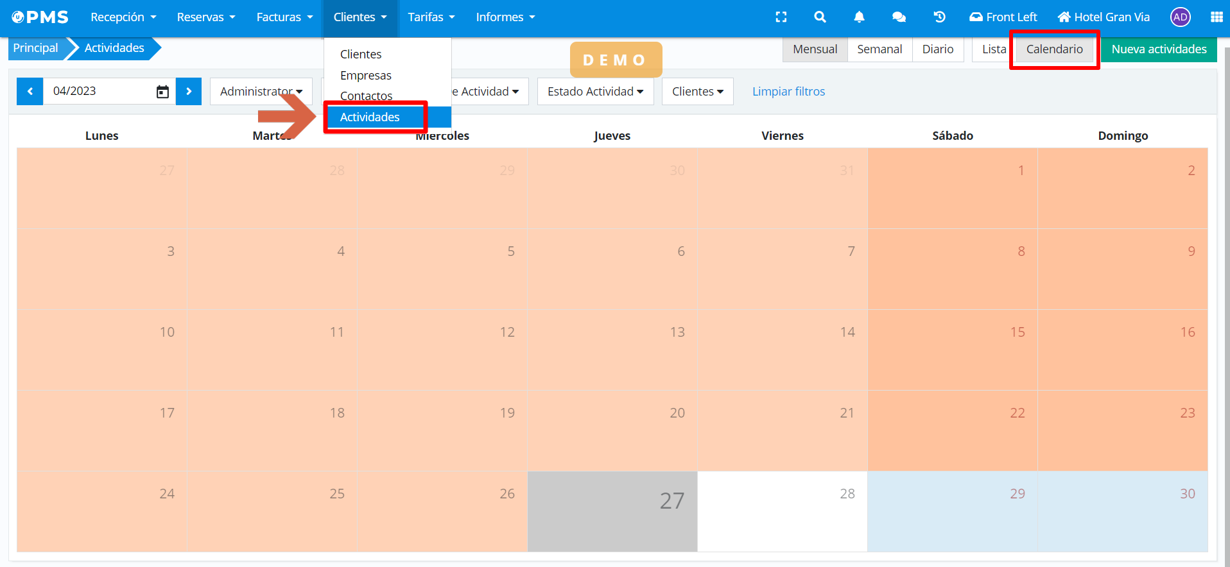1230x567 pixels.
Task: Switch to Diario view
Action: 937,49
